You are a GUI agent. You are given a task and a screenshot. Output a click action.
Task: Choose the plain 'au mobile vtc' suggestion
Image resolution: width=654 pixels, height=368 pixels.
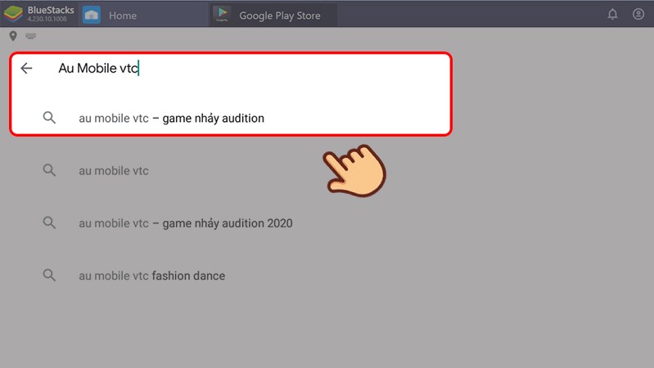pos(114,171)
